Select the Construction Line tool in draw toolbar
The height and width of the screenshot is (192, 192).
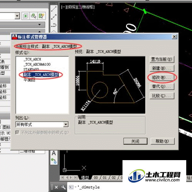(x=54, y=17)
